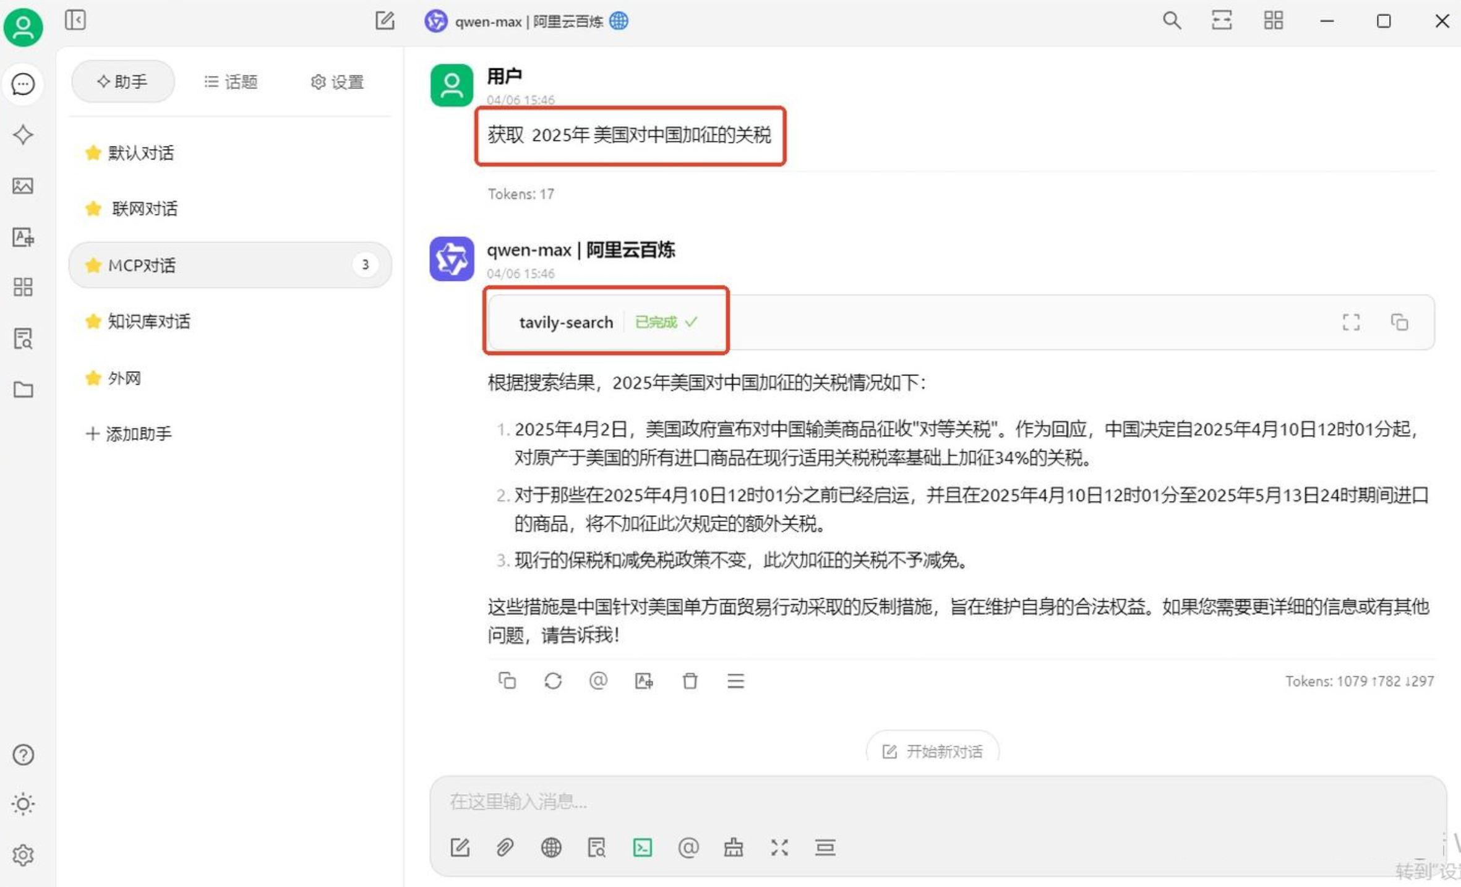The width and height of the screenshot is (1461, 887).
Task: Collapse the assistants side panel
Action: (75, 20)
